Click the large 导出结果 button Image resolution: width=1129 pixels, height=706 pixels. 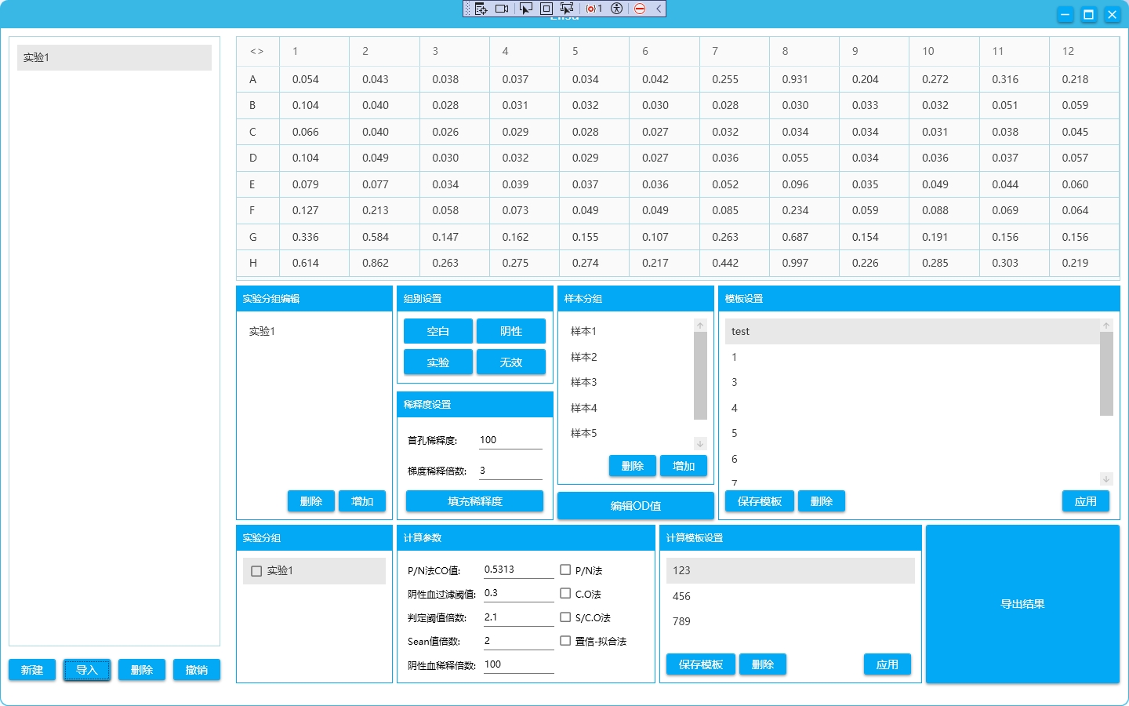click(x=1022, y=604)
